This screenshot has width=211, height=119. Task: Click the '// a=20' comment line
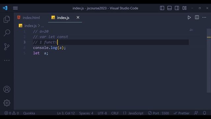click(x=41, y=31)
